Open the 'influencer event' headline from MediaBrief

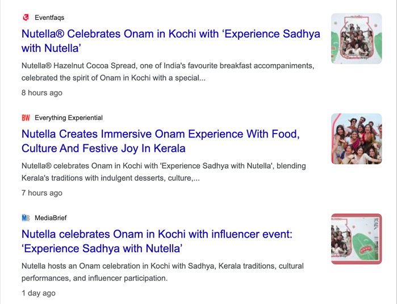pyautogui.click(x=157, y=234)
